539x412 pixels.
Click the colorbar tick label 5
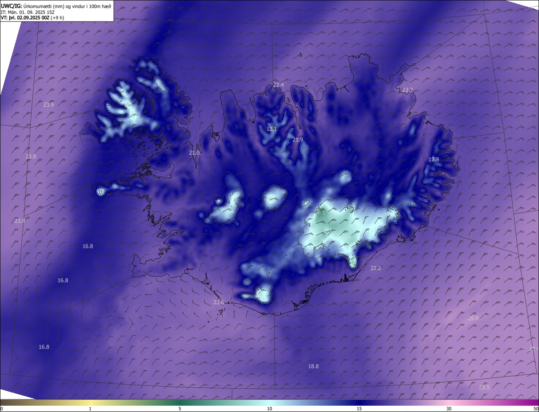coord(180,409)
